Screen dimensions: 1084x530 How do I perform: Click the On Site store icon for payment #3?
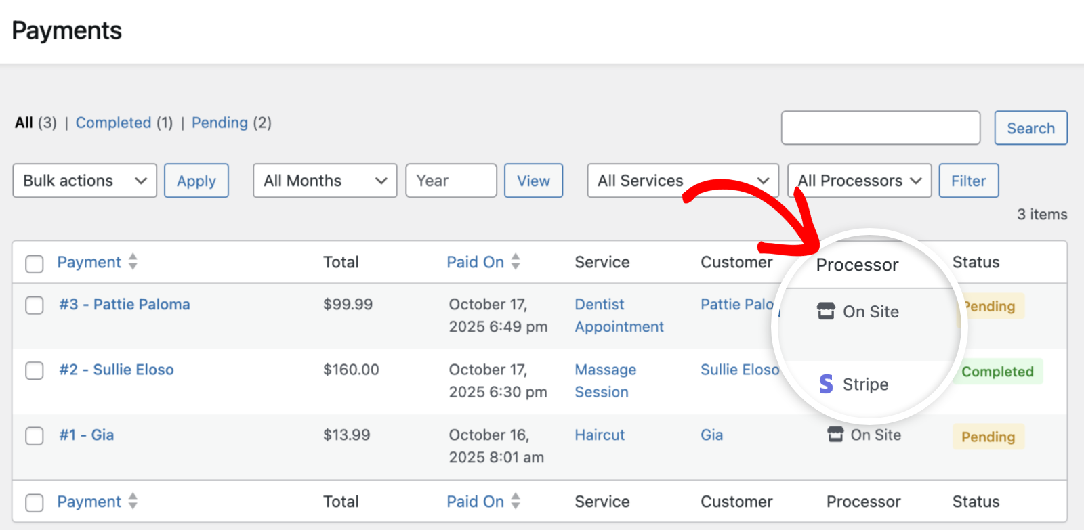(826, 311)
